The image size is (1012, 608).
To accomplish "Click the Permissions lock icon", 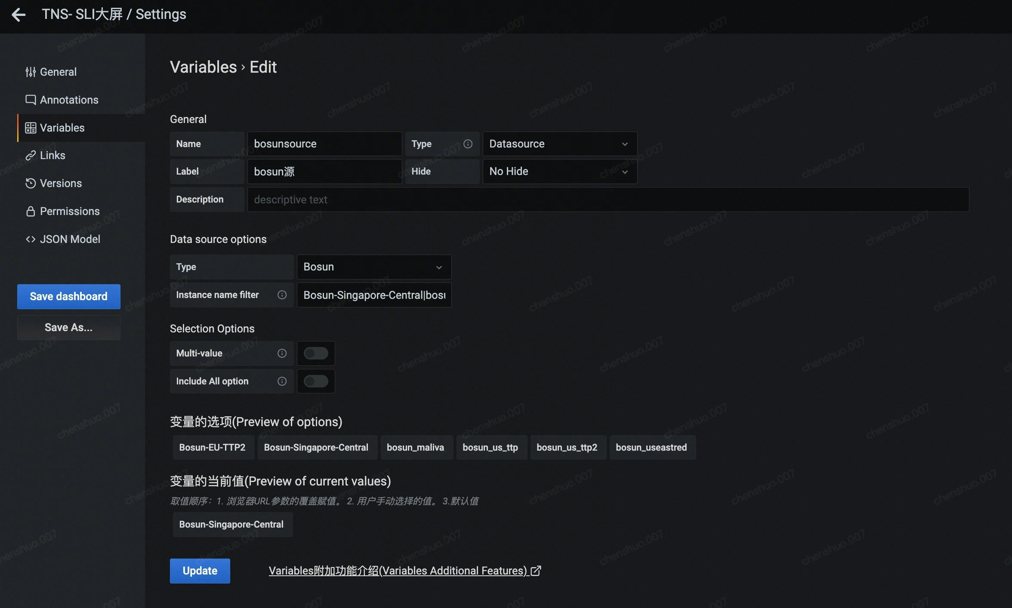I will pos(30,211).
